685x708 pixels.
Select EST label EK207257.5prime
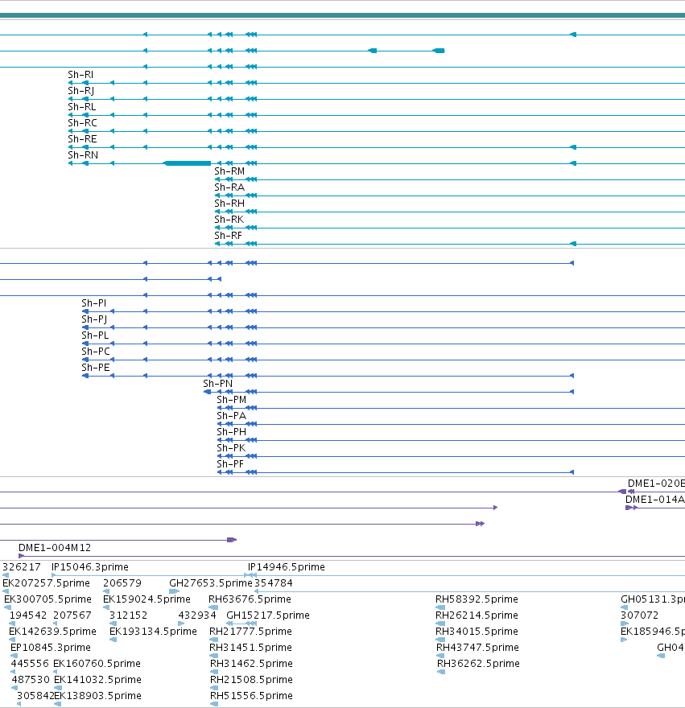pos(46,583)
